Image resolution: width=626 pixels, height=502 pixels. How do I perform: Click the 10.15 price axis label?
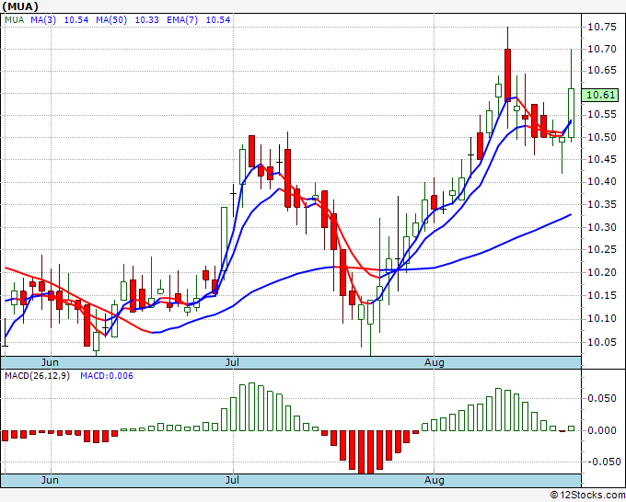click(602, 295)
